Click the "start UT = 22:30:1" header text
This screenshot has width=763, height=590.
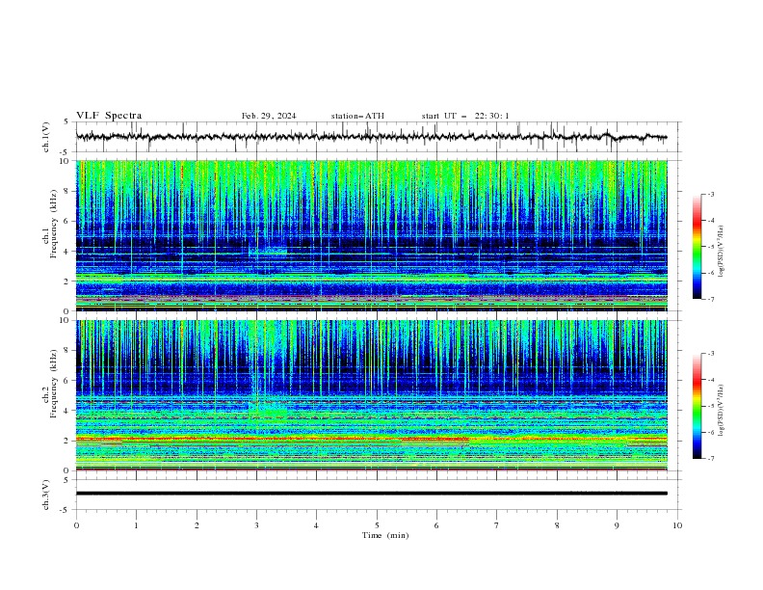(x=465, y=116)
